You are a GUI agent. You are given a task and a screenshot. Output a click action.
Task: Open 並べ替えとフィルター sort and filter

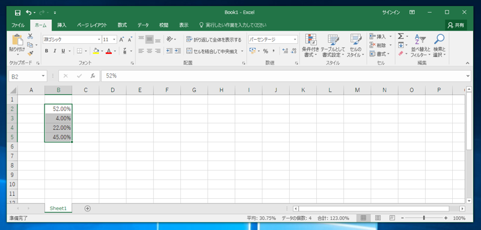(x=420, y=46)
